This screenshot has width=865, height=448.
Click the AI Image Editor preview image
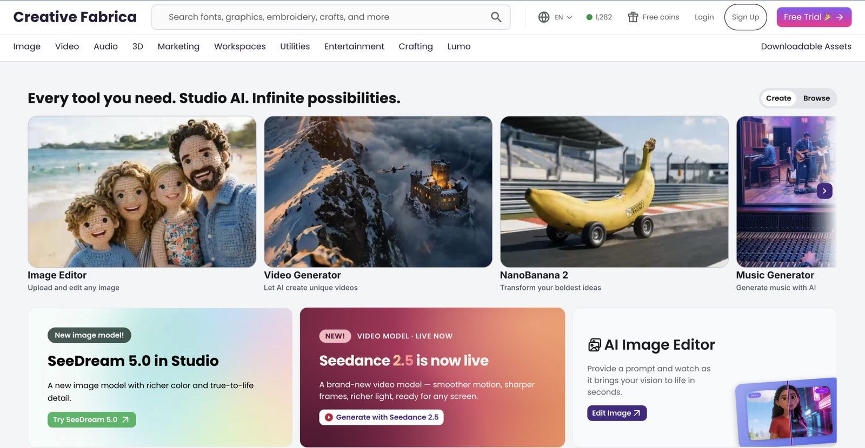click(787, 412)
